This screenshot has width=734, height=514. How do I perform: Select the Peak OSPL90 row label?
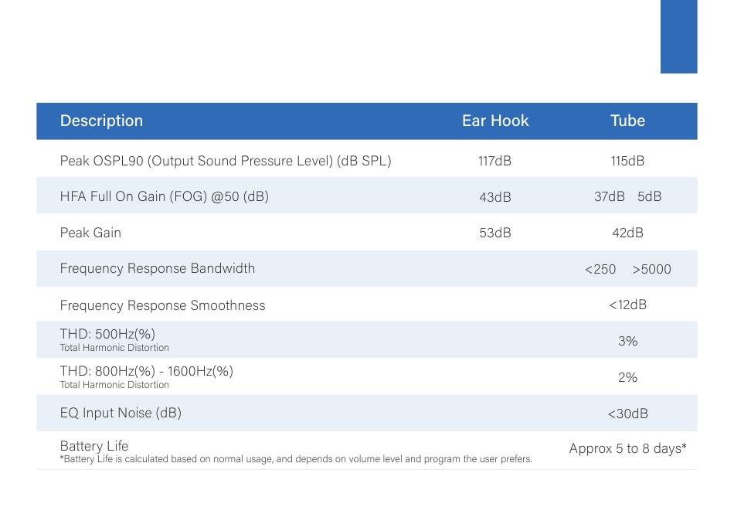click(x=226, y=161)
